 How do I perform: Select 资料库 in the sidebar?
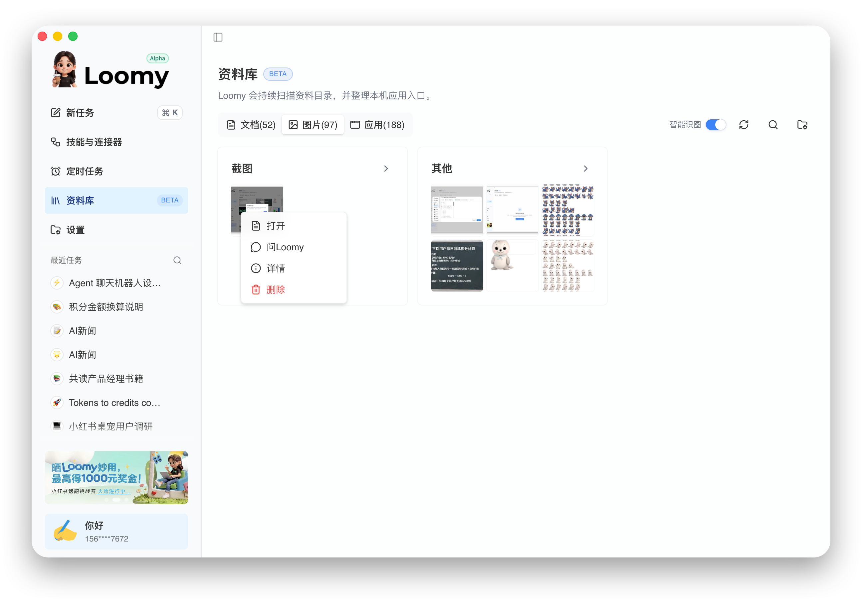(116, 200)
